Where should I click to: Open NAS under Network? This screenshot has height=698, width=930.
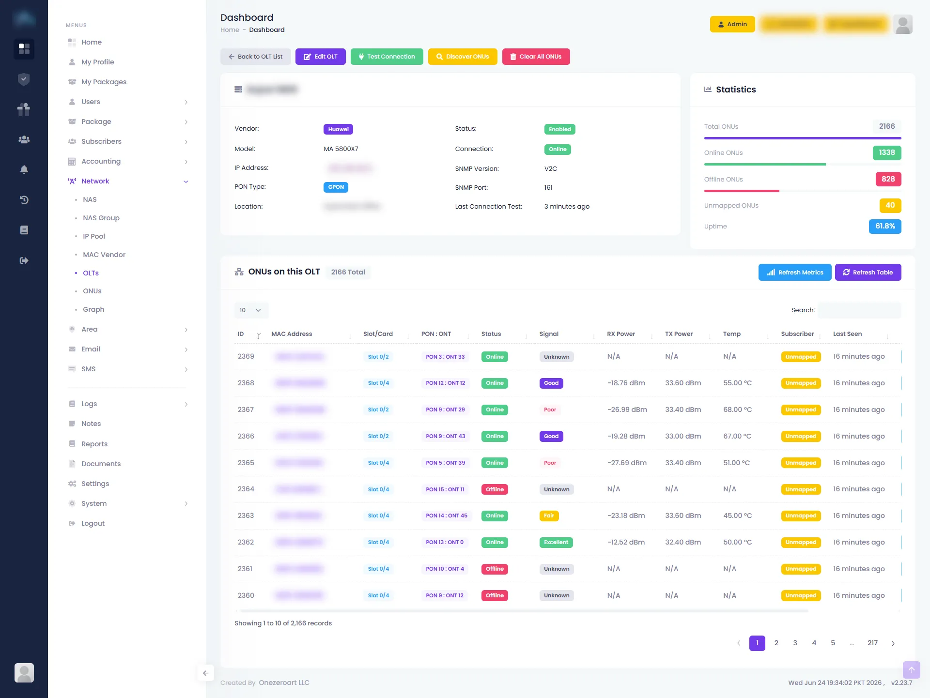[x=90, y=199]
